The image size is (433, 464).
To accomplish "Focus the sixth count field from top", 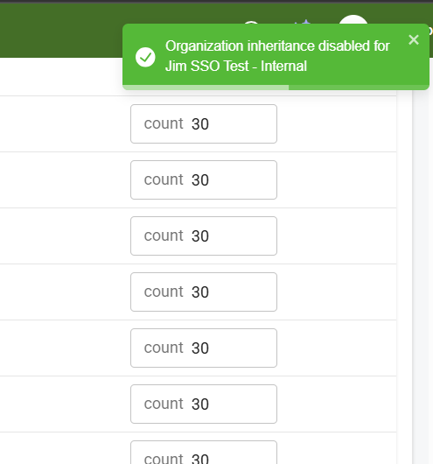I will point(204,404).
